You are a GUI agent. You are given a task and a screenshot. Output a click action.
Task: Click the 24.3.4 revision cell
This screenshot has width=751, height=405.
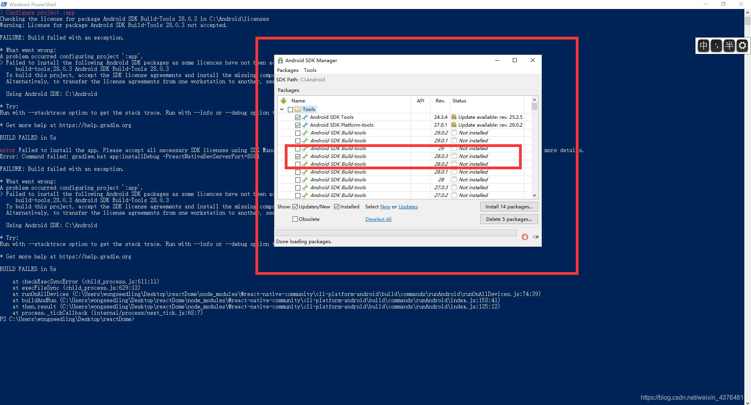440,117
